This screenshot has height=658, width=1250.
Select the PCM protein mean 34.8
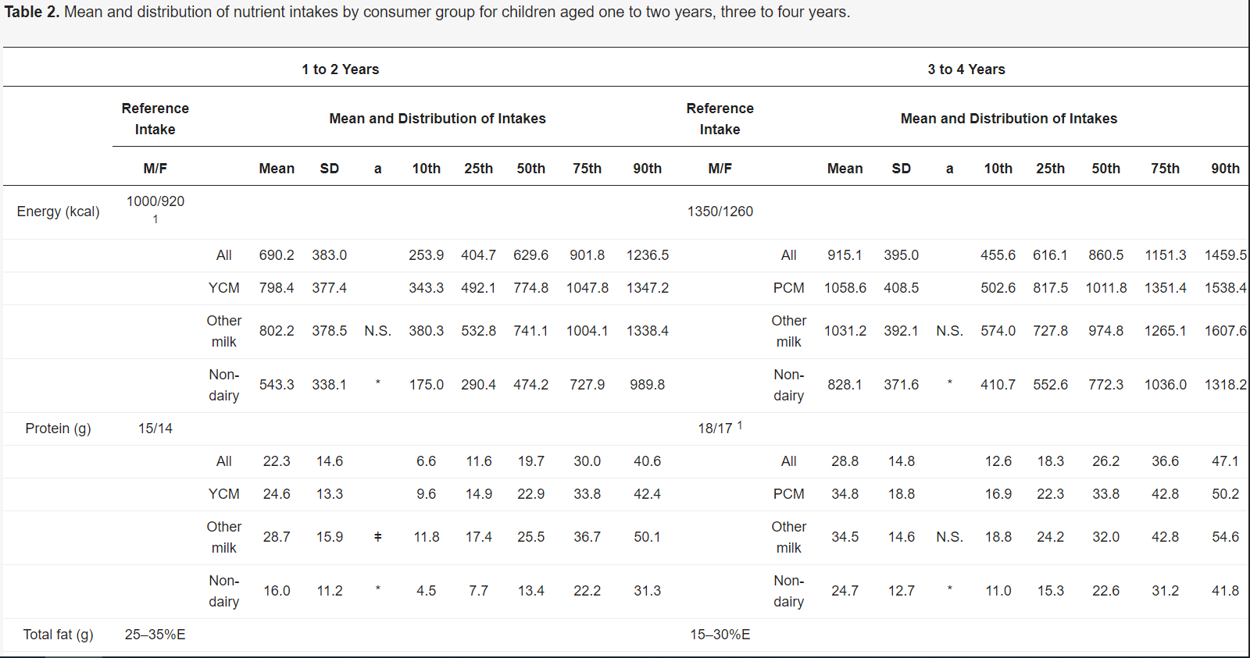coord(845,494)
